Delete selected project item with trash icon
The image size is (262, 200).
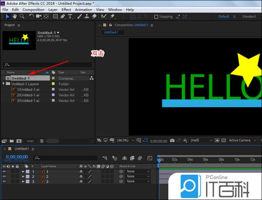click(42, 141)
